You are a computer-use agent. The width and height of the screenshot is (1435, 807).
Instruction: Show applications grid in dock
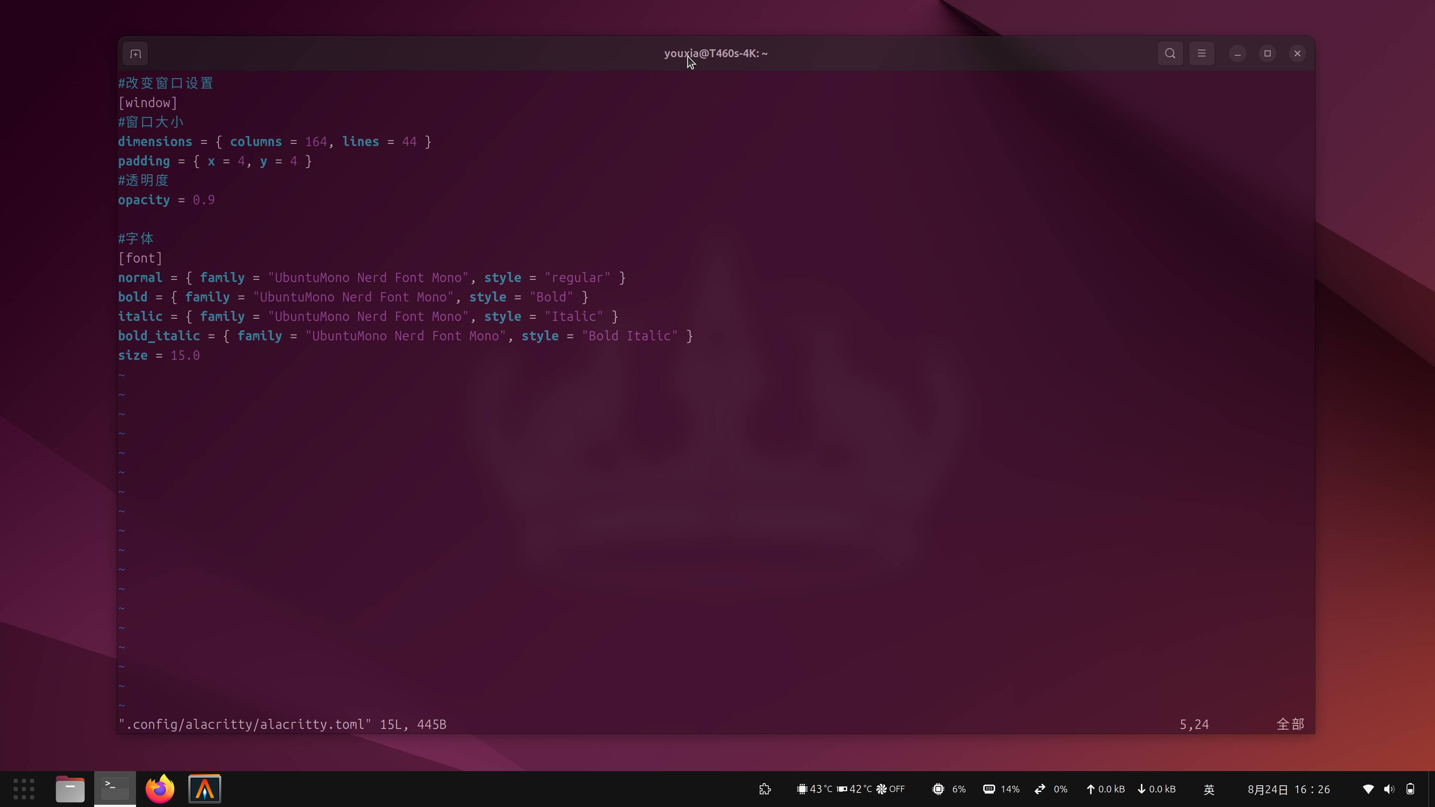click(x=24, y=789)
